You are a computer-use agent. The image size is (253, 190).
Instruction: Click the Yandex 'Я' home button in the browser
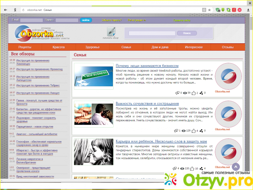(14, 9)
